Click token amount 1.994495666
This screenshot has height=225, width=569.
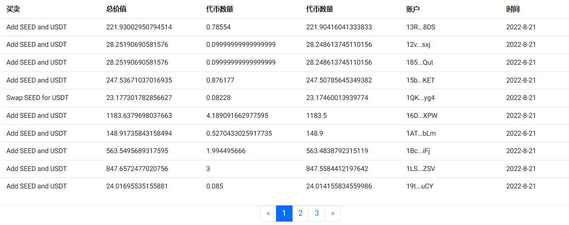click(x=226, y=151)
